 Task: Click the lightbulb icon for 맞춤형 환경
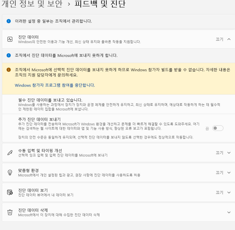click(10, 173)
